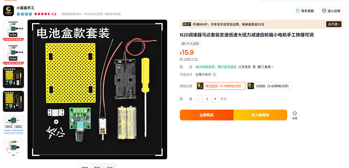349x168 pixels.
Task: Increase quantity with the plus button
Action: pyautogui.click(x=215, y=99)
